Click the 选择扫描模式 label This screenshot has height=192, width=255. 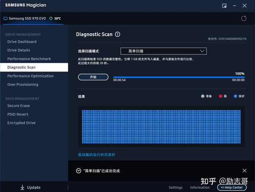(x=88, y=51)
